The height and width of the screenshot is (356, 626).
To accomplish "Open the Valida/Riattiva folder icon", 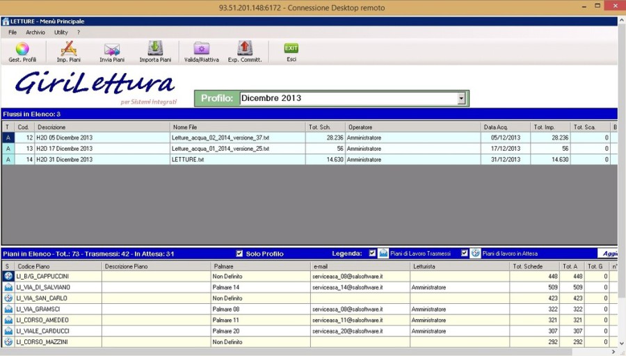I will (201, 49).
